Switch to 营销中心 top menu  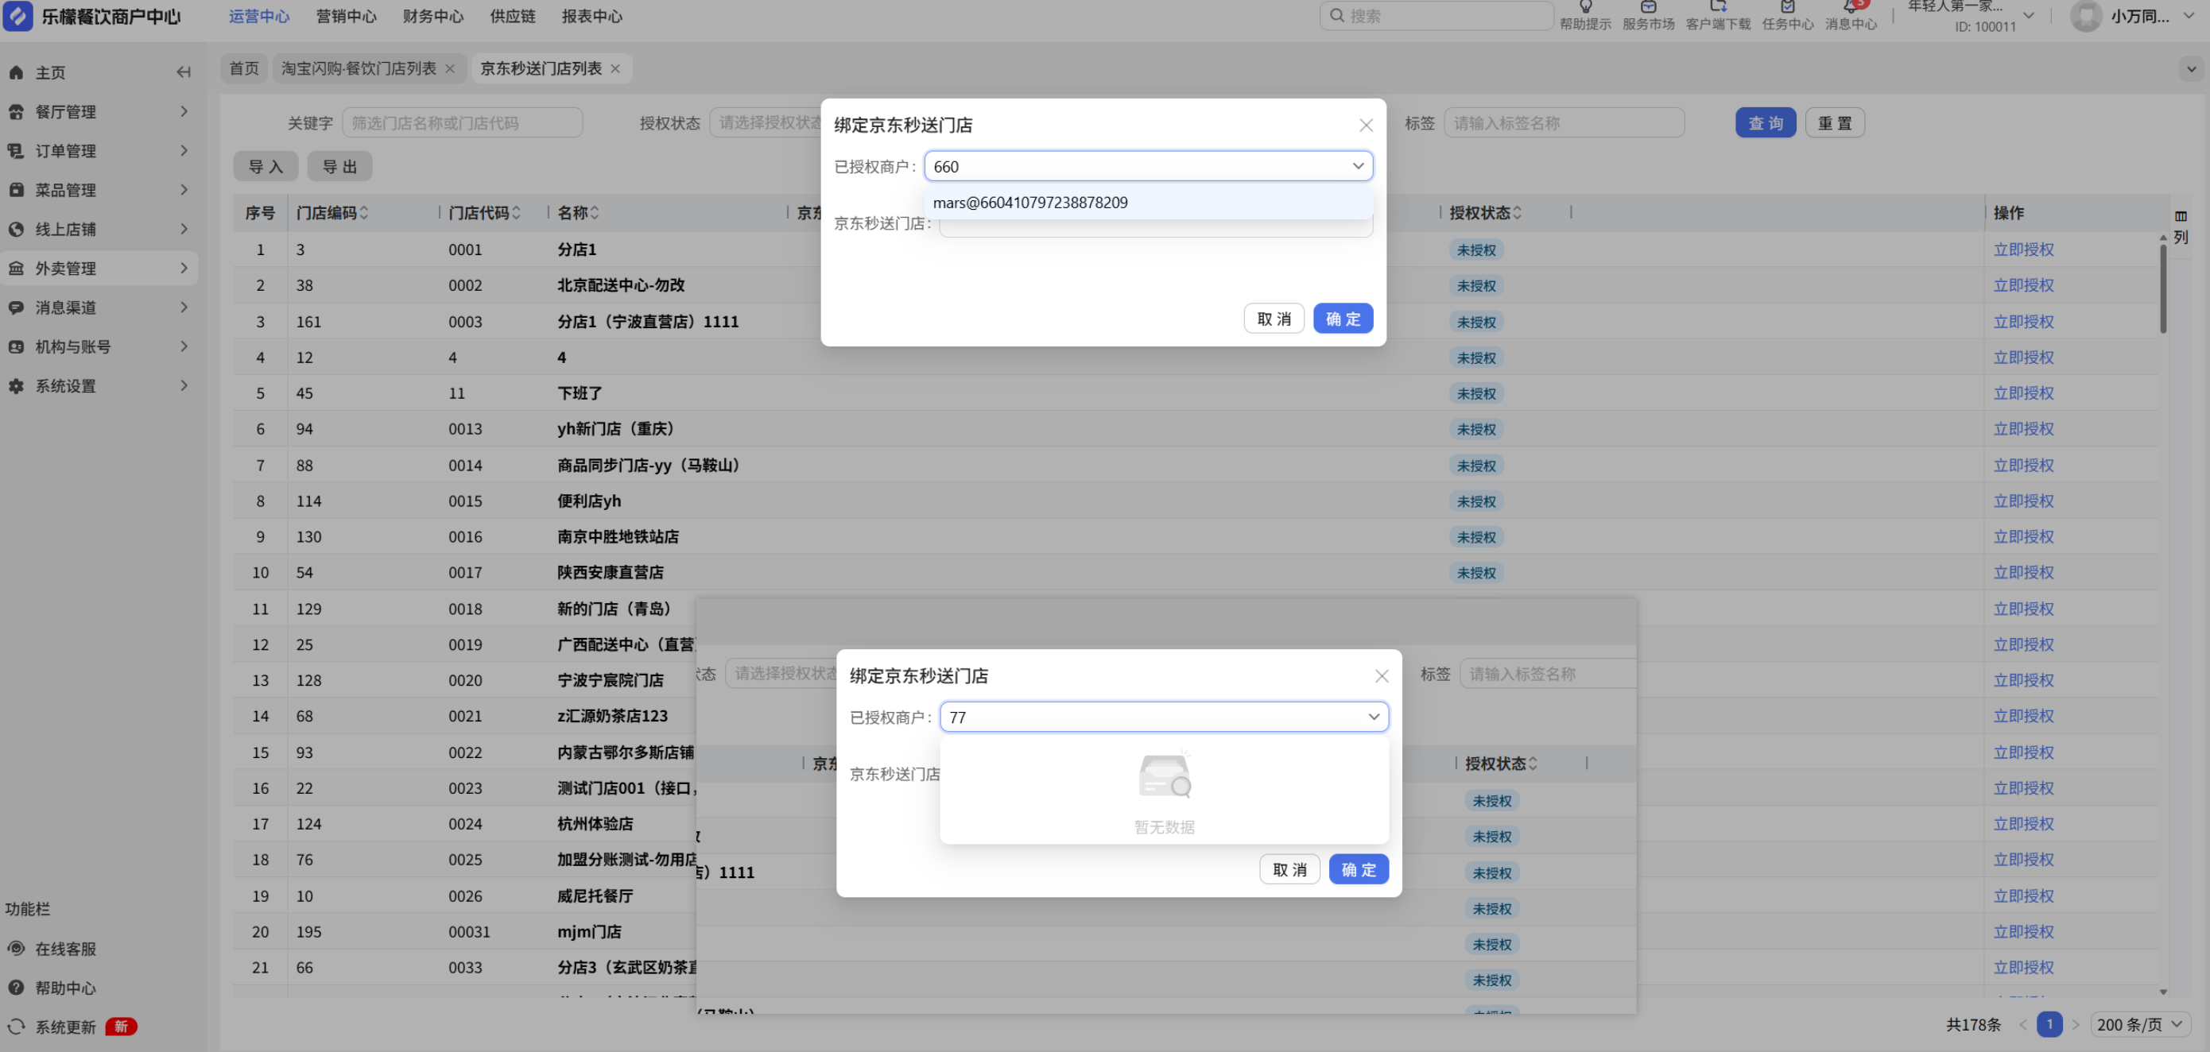point(346,17)
